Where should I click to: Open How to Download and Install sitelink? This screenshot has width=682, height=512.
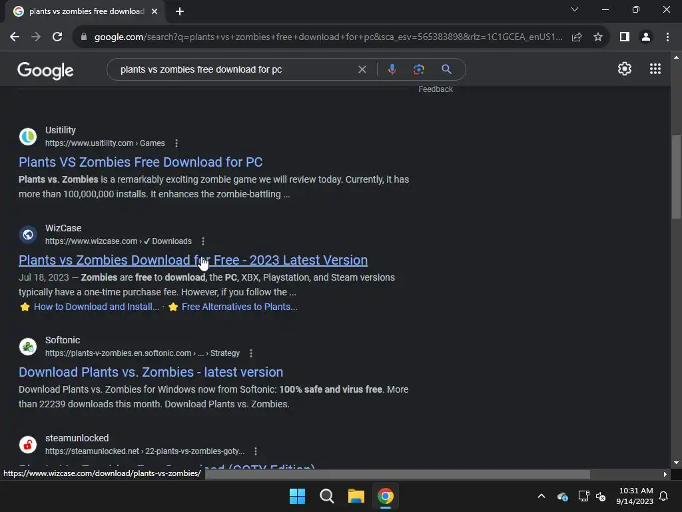click(97, 307)
